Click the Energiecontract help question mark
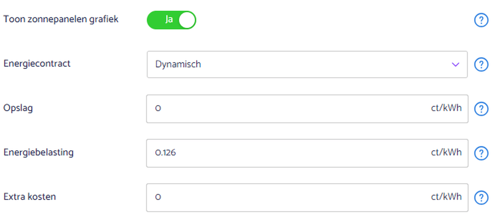The image size is (495, 222). pos(481,65)
